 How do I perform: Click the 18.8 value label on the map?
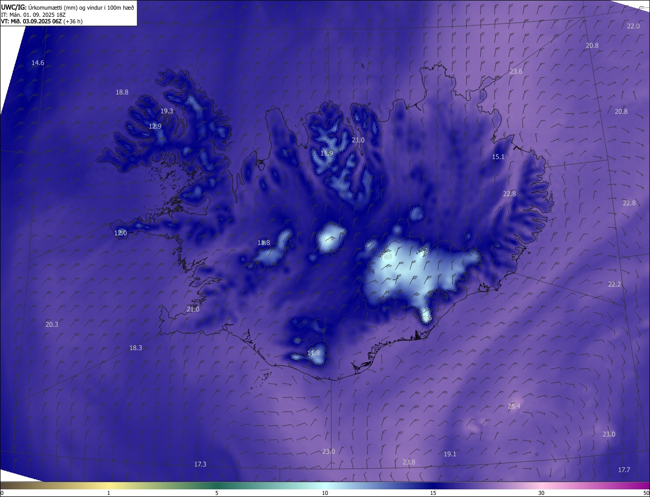tap(122, 92)
